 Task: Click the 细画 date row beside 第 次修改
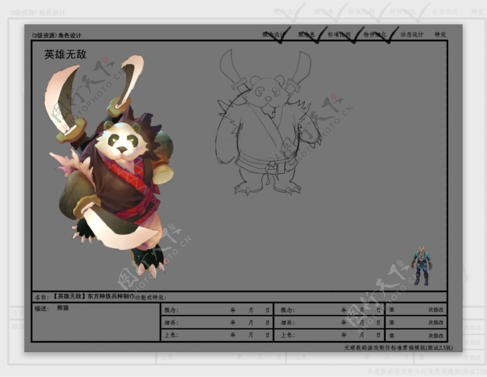[x=329, y=323]
